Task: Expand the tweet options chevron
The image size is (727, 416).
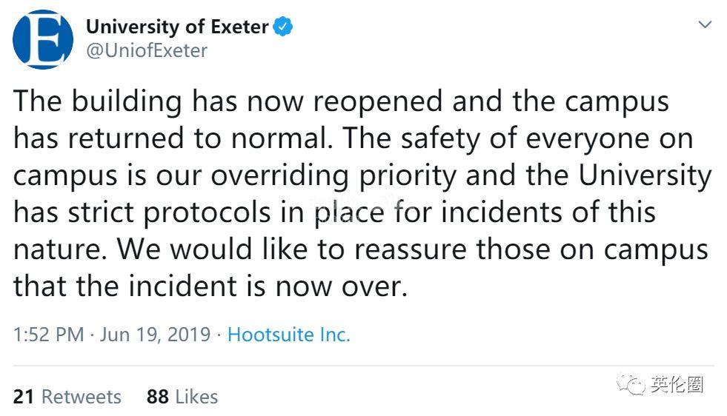Action: click(705, 24)
